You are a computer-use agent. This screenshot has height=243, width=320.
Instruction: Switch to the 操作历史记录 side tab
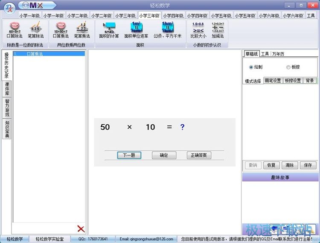[x=7, y=65]
